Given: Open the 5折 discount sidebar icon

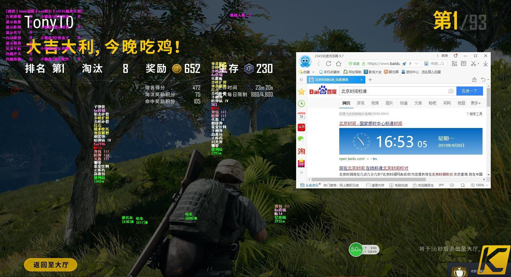Looking at the screenshot, I should [301, 163].
